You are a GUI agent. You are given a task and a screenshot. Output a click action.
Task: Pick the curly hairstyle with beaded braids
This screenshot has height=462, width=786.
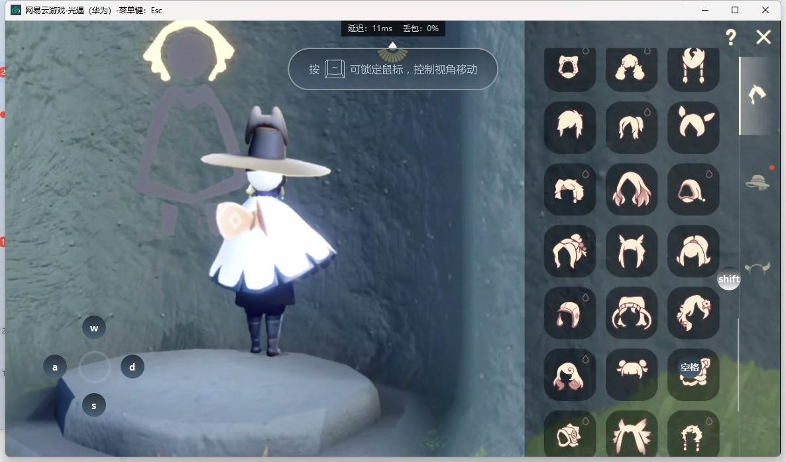(x=693, y=434)
